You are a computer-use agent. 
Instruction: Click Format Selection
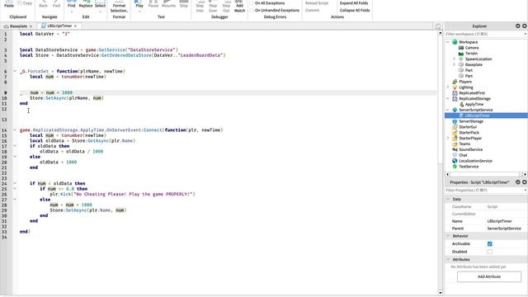(119, 7)
